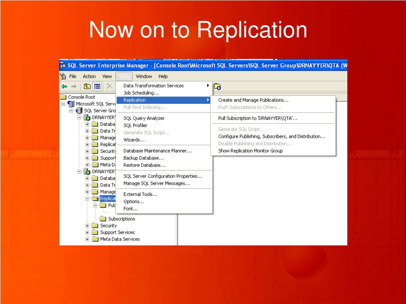This screenshot has height=304, width=406.
Task: Choose Pull Subscription to 'DRNAYYER\QTA'
Action: pos(273,118)
